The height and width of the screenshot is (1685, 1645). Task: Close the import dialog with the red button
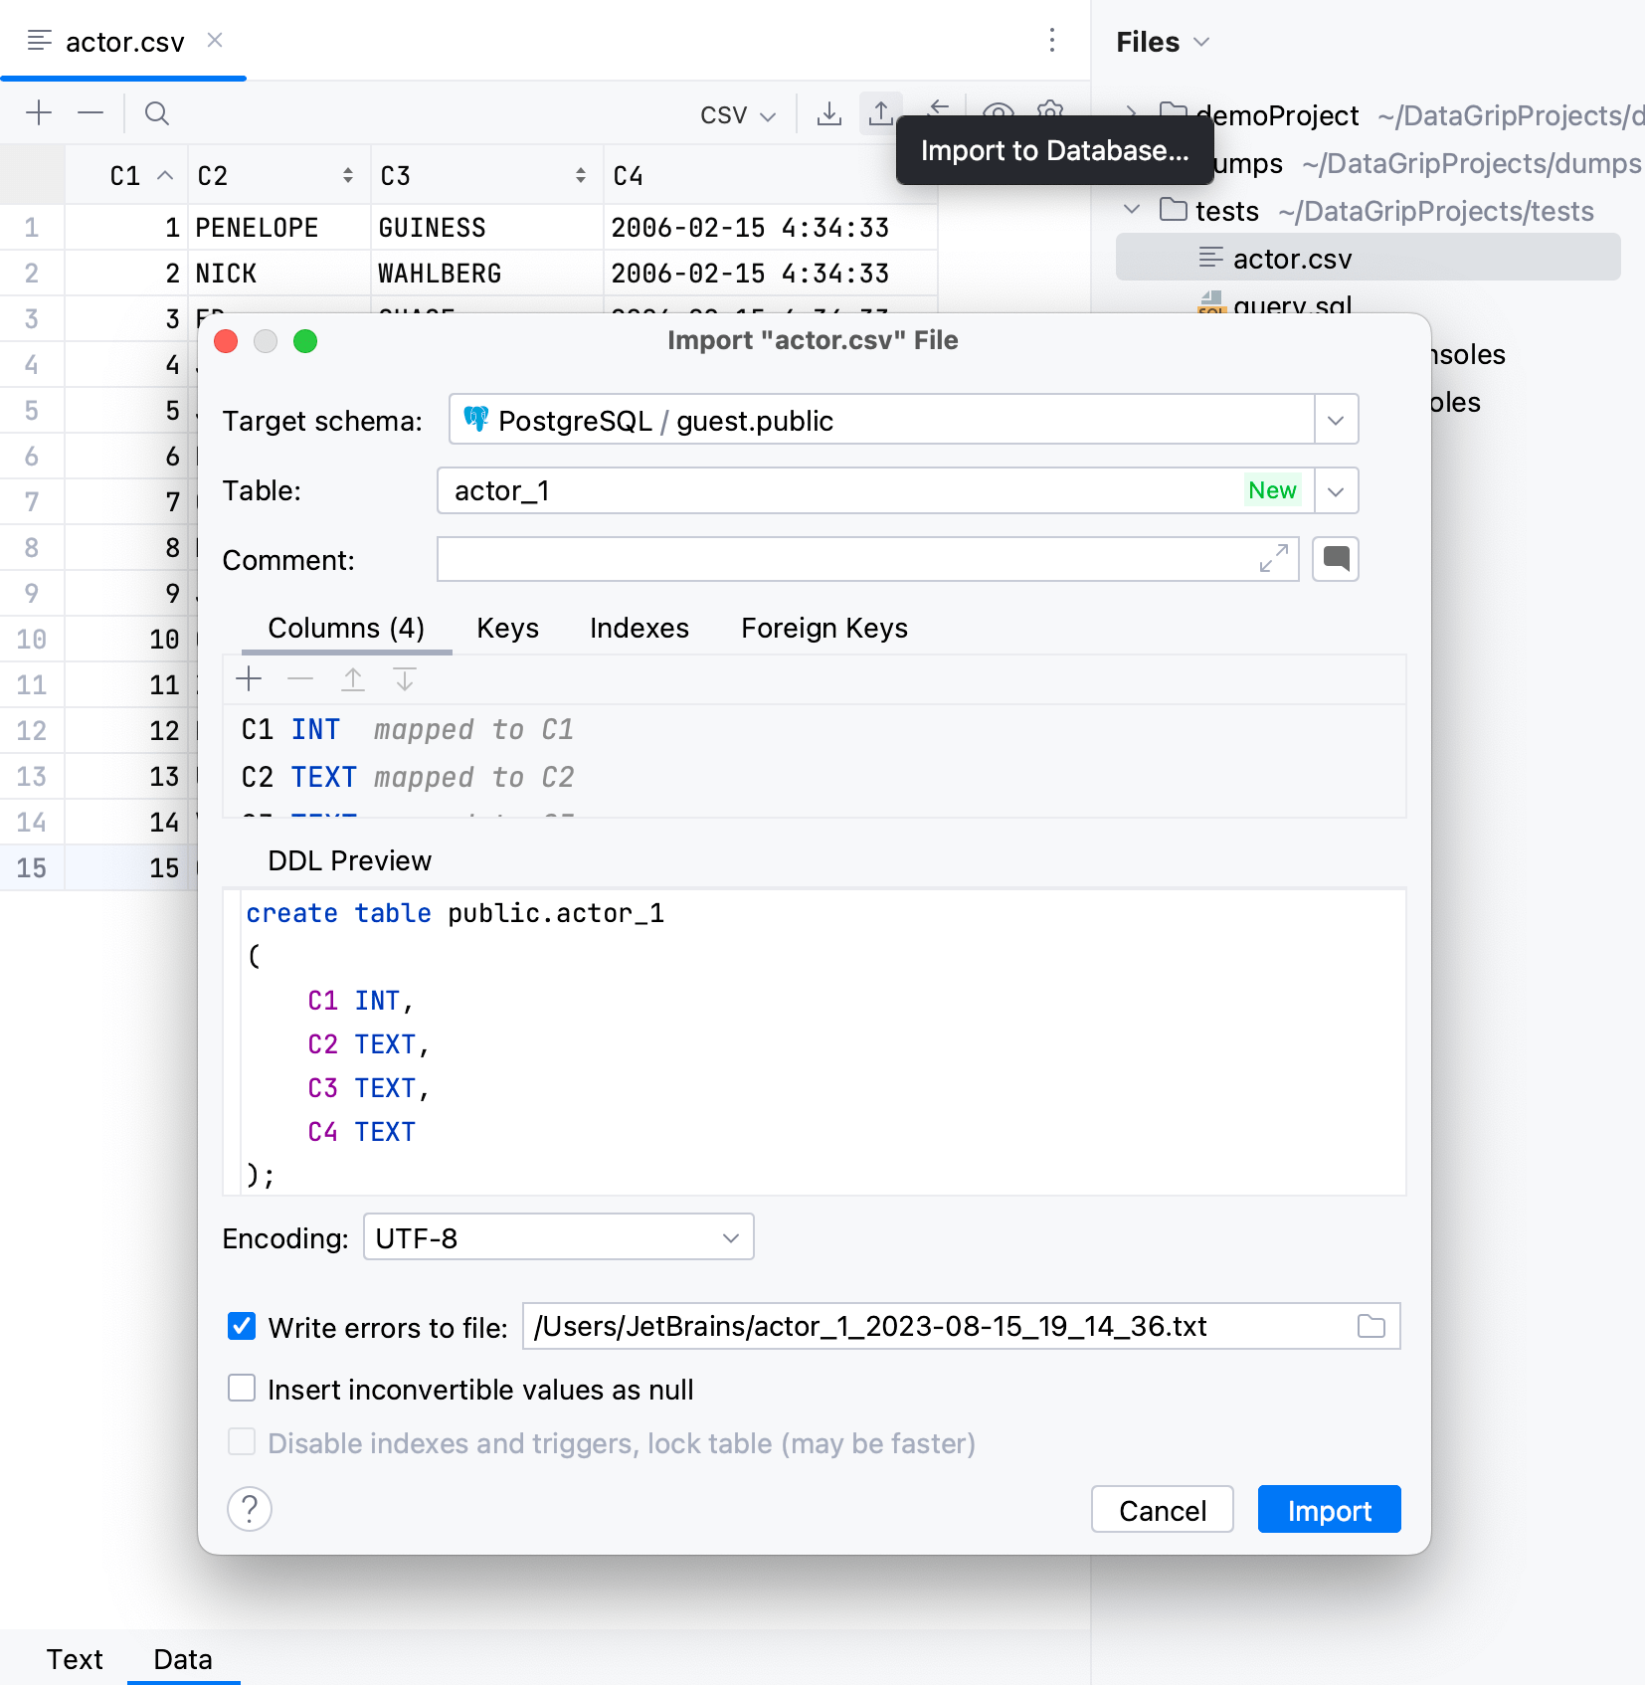pyautogui.click(x=227, y=341)
